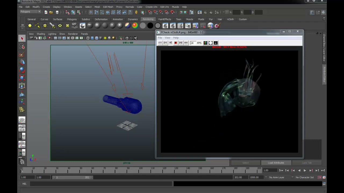Stop playback in FCheck with red square
Image resolution: width=344 pixels, height=193 pixels.
[175, 43]
